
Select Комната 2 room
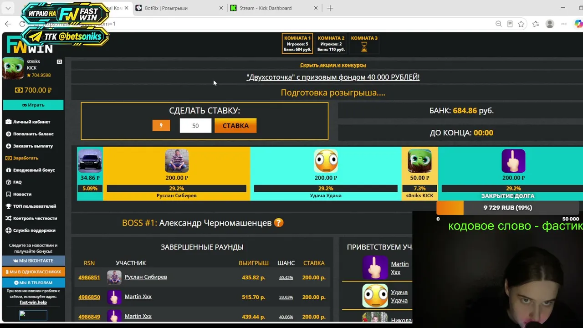[x=331, y=44]
